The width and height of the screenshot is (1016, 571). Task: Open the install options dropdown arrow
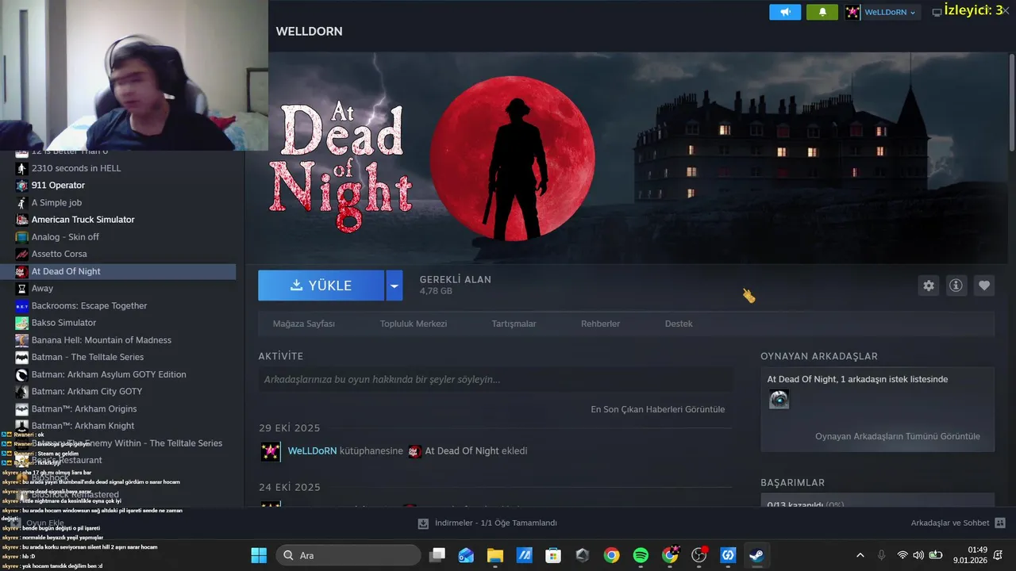coord(394,285)
